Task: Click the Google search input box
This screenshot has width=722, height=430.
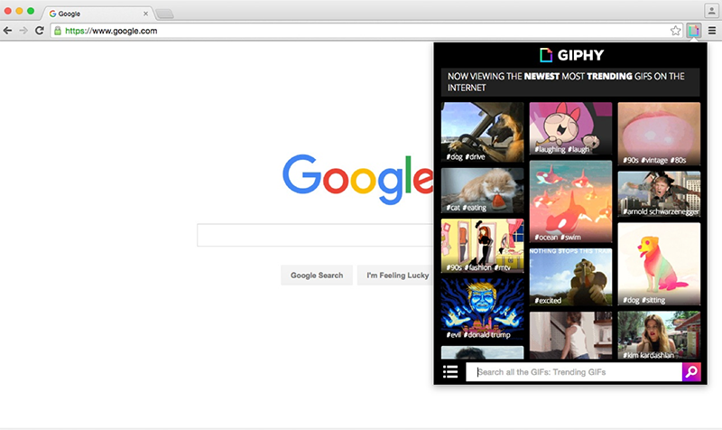Action: [x=315, y=235]
